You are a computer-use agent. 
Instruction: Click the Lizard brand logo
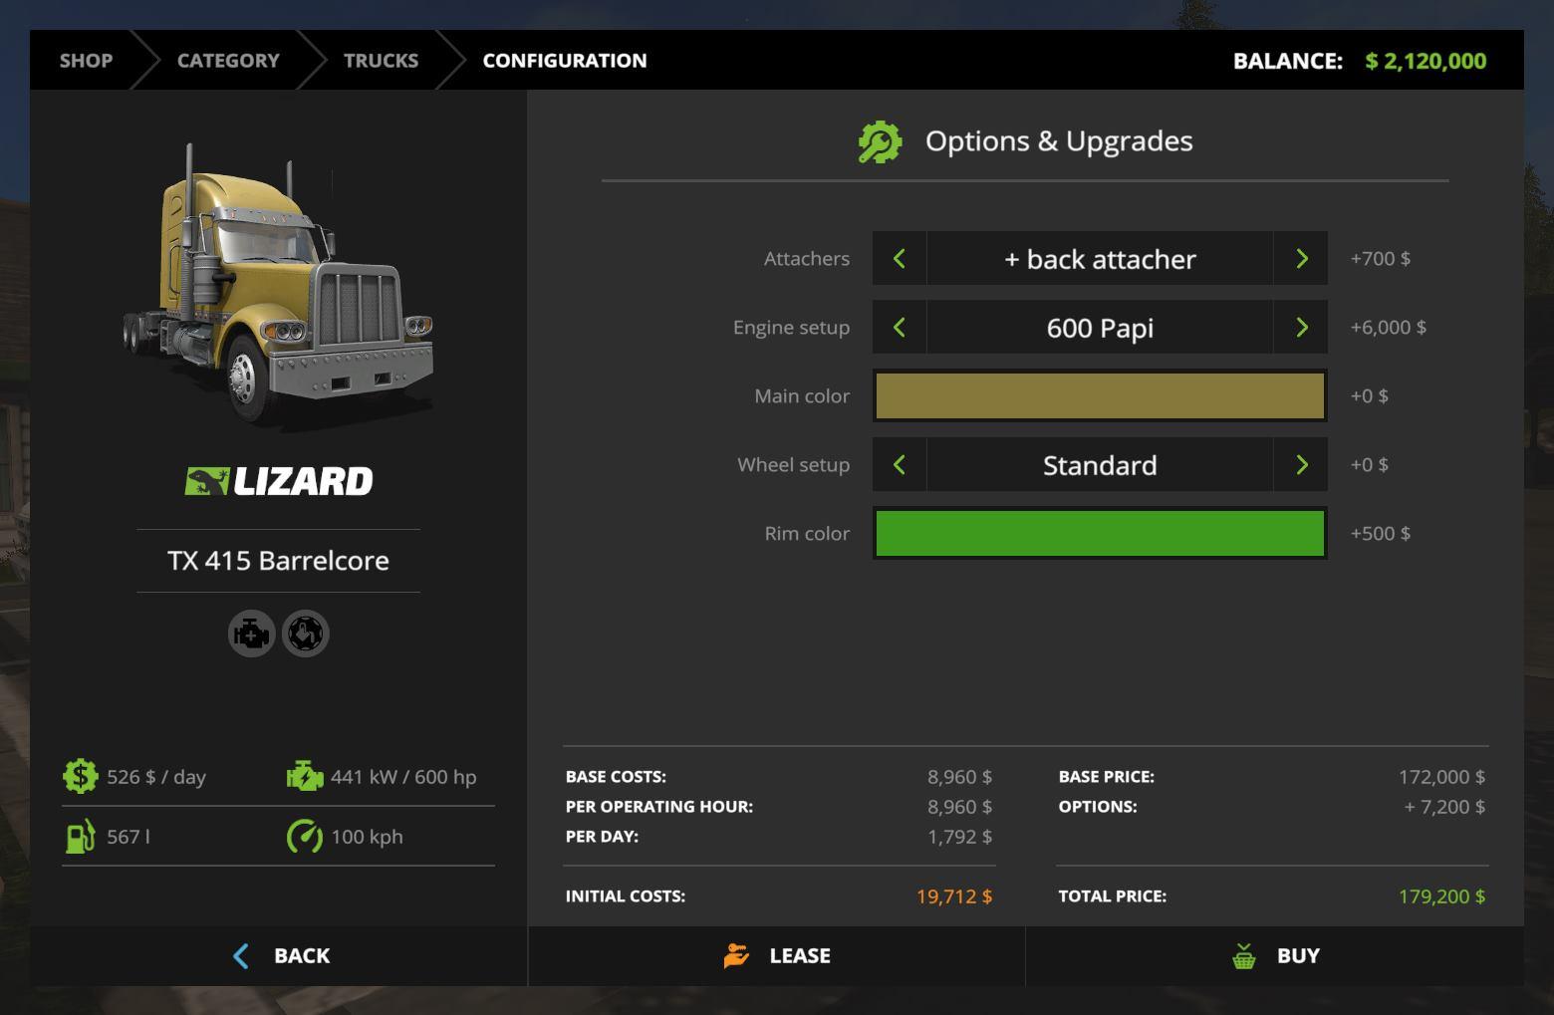[278, 481]
